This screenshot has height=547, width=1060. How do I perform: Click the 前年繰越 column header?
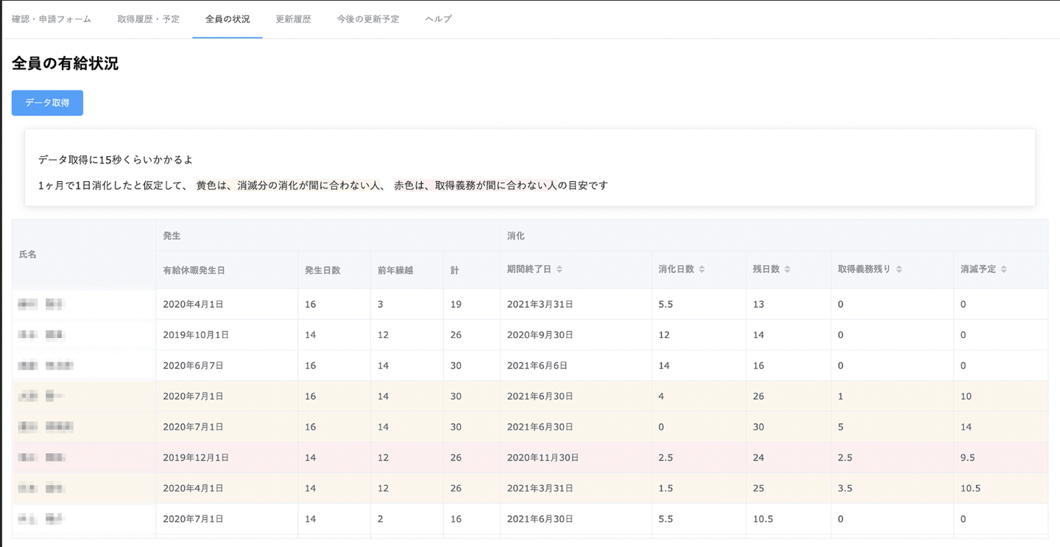(x=395, y=270)
